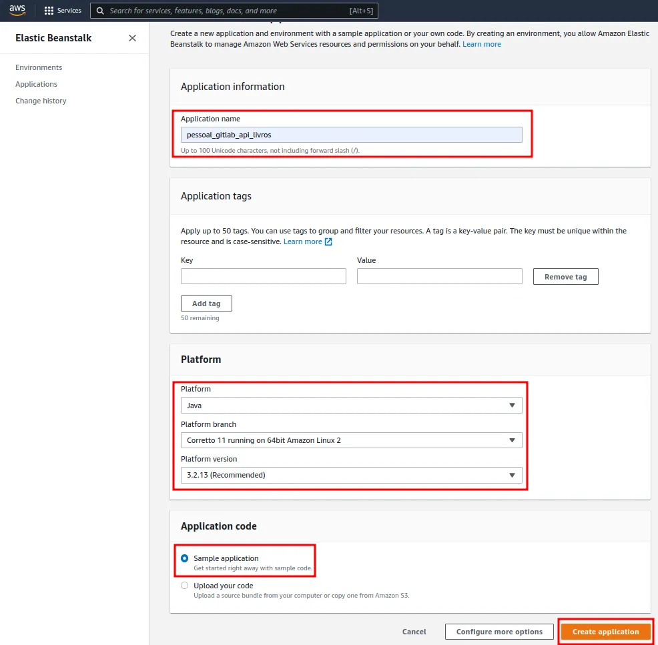Click the Cancel button
The width and height of the screenshot is (658, 645).
pos(414,632)
